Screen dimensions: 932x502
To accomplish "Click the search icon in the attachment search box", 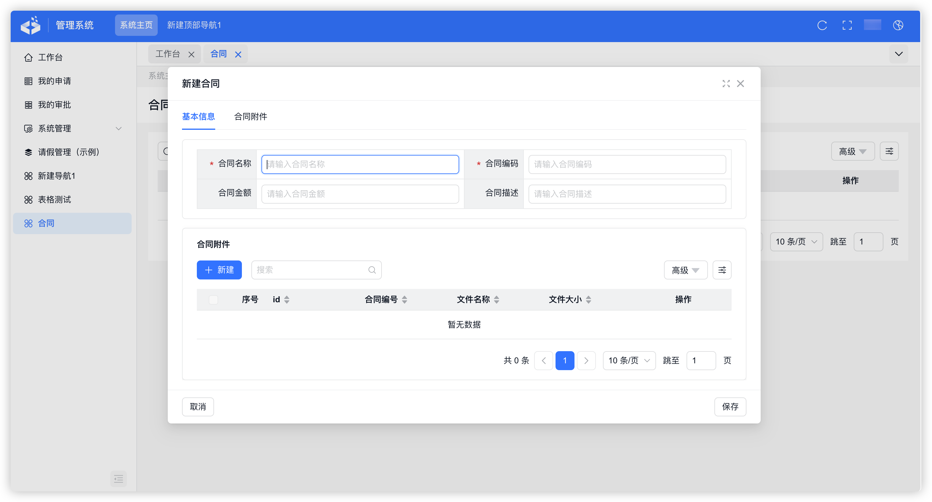I will point(372,270).
